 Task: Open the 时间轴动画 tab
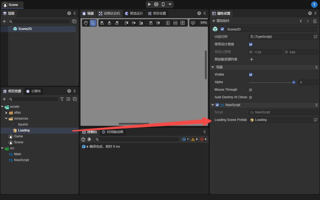[112, 132]
